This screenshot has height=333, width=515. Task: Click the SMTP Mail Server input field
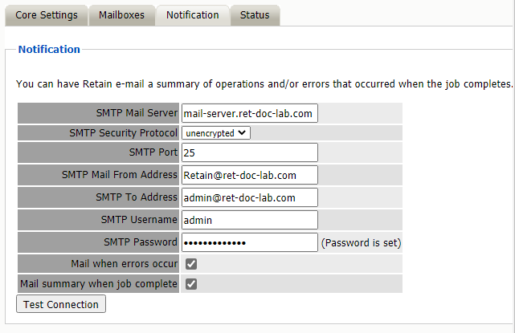pos(250,113)
